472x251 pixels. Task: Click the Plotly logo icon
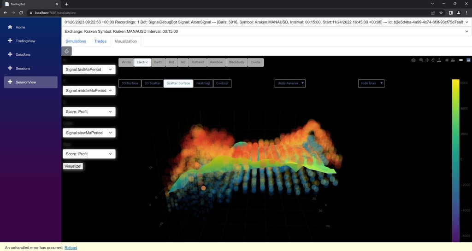[469, 60]
